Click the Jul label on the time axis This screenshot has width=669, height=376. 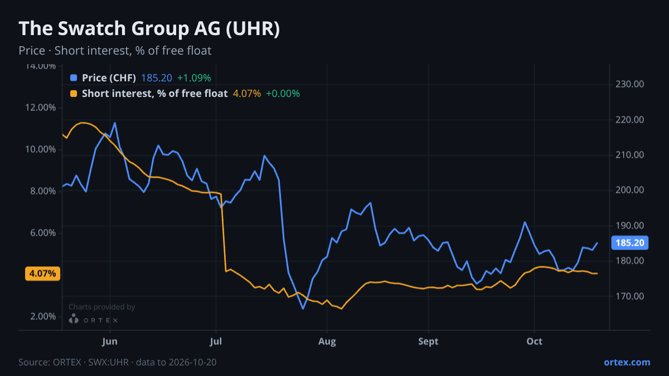[x=216, y=341]
